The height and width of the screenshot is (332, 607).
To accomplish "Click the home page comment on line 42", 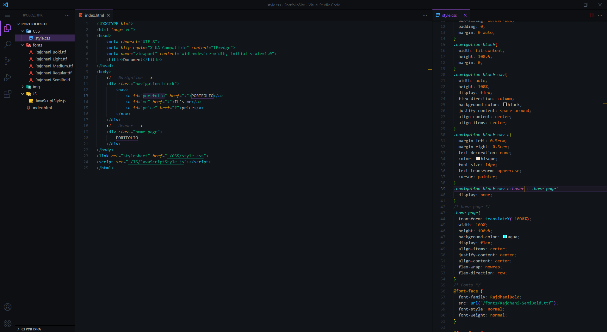I will click(x=472, y=207).
